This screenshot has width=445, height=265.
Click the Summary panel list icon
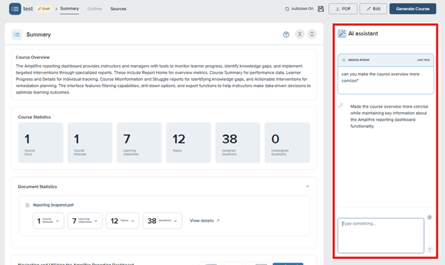17,35
